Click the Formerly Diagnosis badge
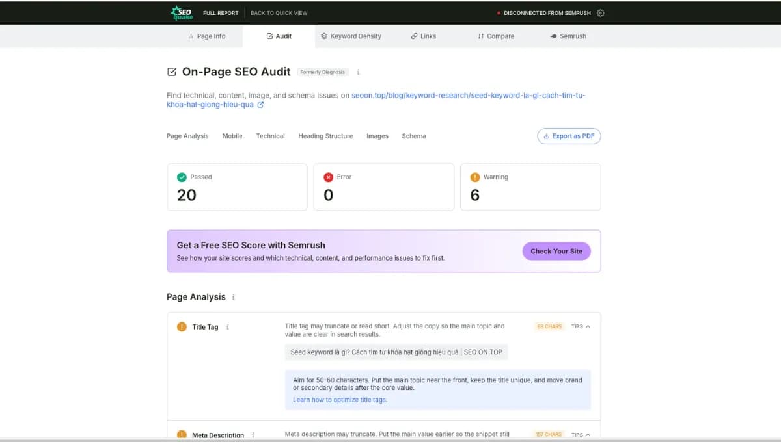The image size is (781, 442). 323,72
